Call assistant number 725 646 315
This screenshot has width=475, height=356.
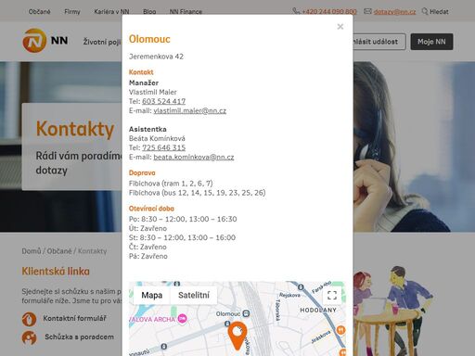coord(163,147)
